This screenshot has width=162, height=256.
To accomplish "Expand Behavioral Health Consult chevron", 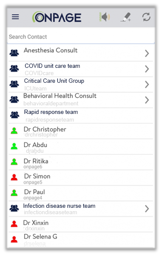I will coord(147,100).
